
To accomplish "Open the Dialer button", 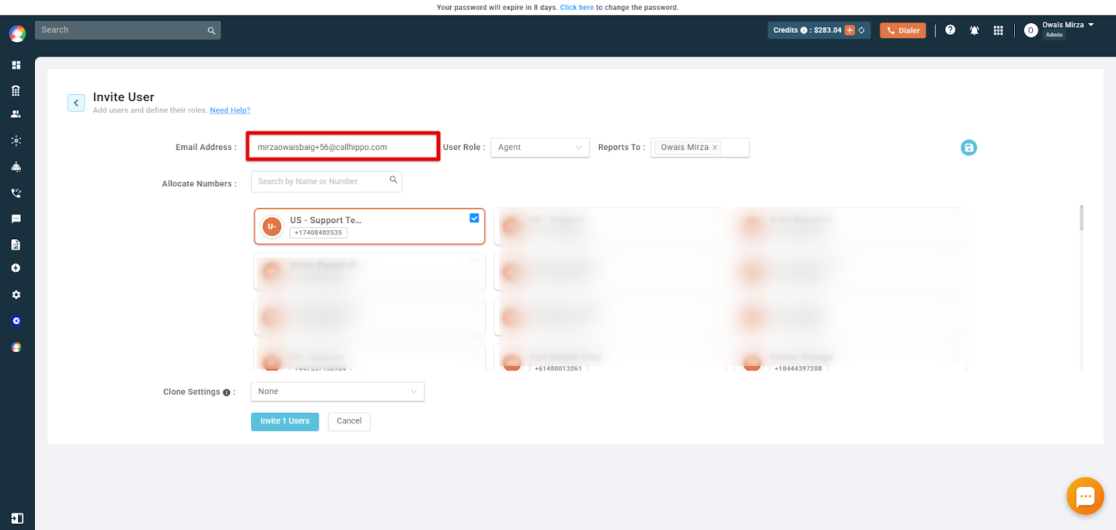I will 903,31.
